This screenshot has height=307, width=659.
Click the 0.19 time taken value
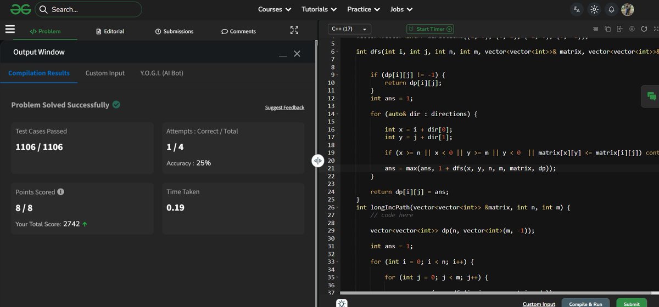[175, 208]
